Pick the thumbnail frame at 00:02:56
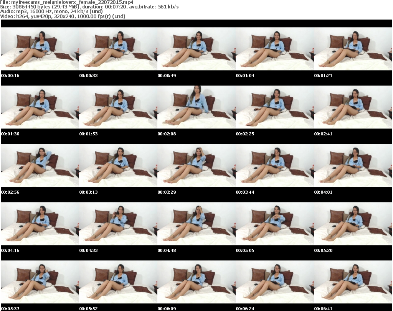The image size is (393, 311). coord(40,166)
